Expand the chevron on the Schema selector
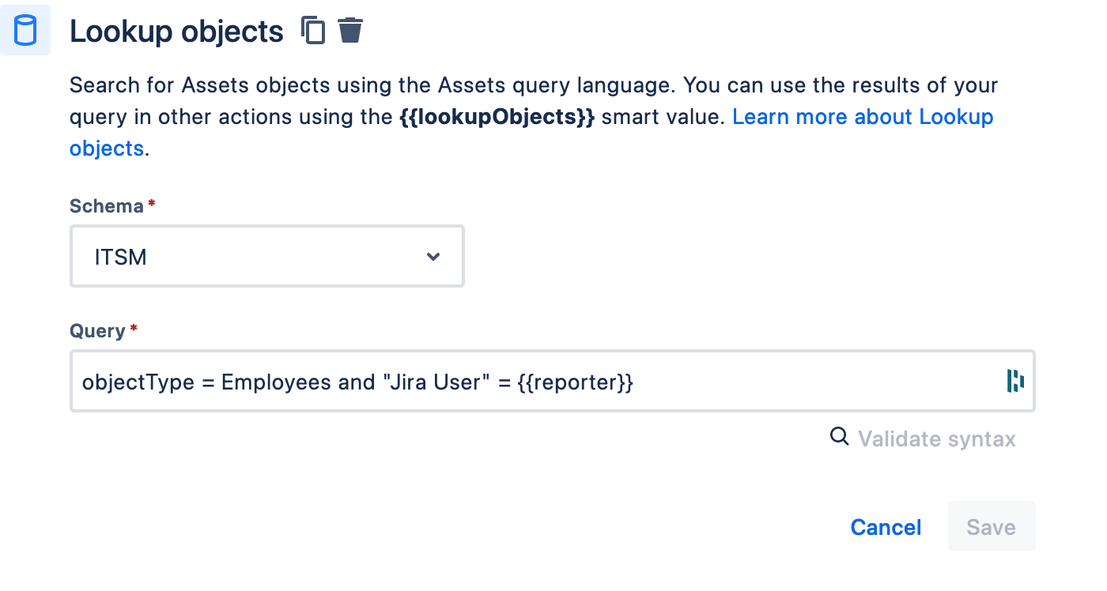 point(433,256)
